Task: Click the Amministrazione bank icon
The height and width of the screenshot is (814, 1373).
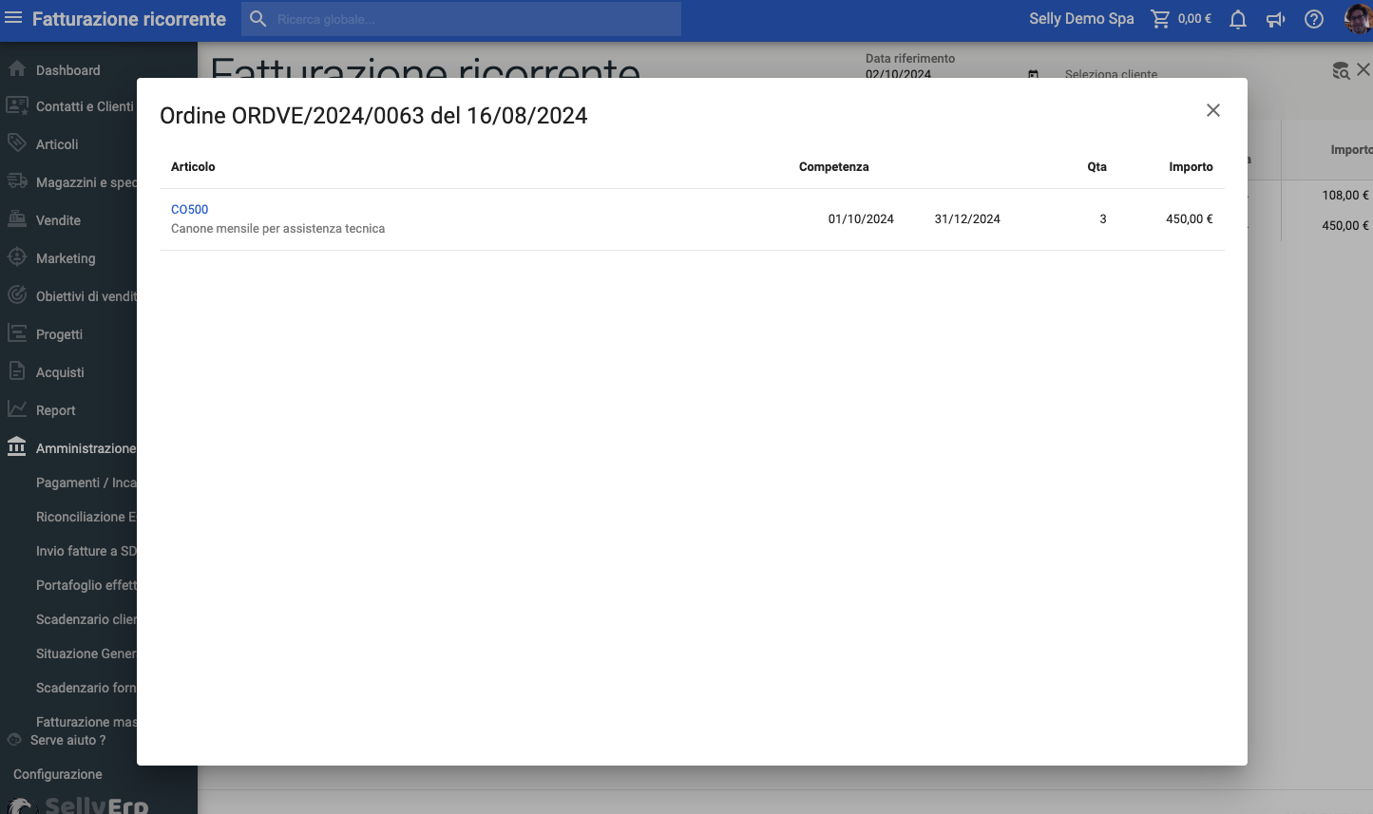Action: [x=17, y=446]
